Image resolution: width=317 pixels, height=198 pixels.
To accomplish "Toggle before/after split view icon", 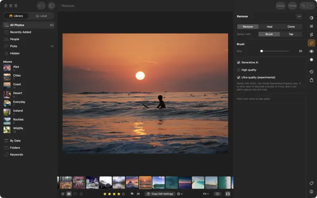I will tap(217, 194).
